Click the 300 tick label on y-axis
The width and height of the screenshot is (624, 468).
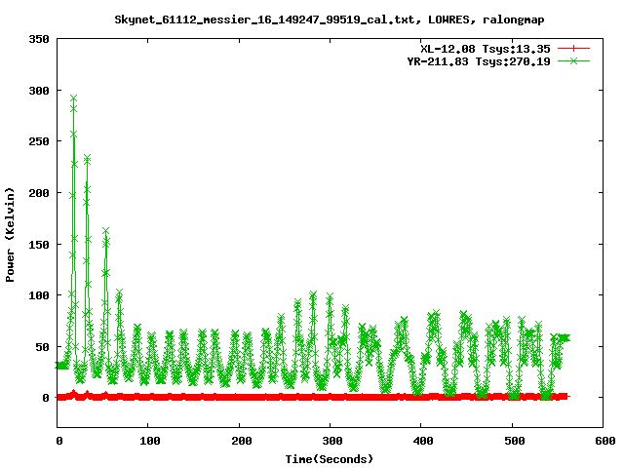39,91
